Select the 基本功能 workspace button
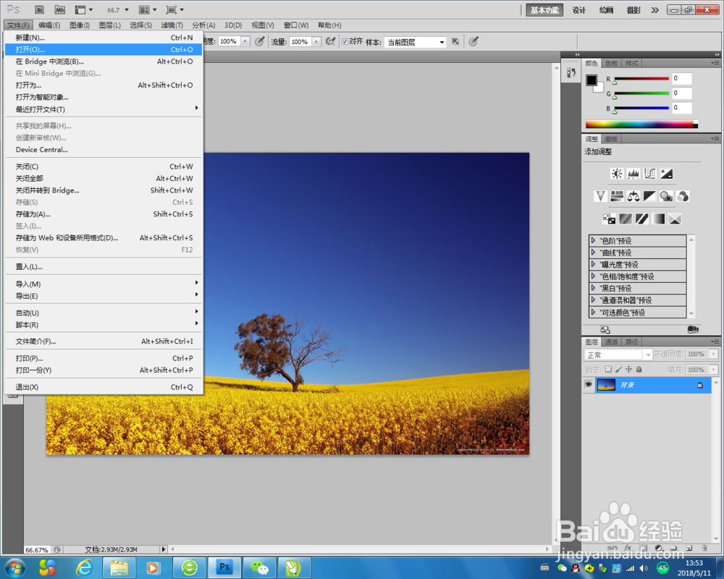Viewport: 724px width, 579px height. coord(544,9)
